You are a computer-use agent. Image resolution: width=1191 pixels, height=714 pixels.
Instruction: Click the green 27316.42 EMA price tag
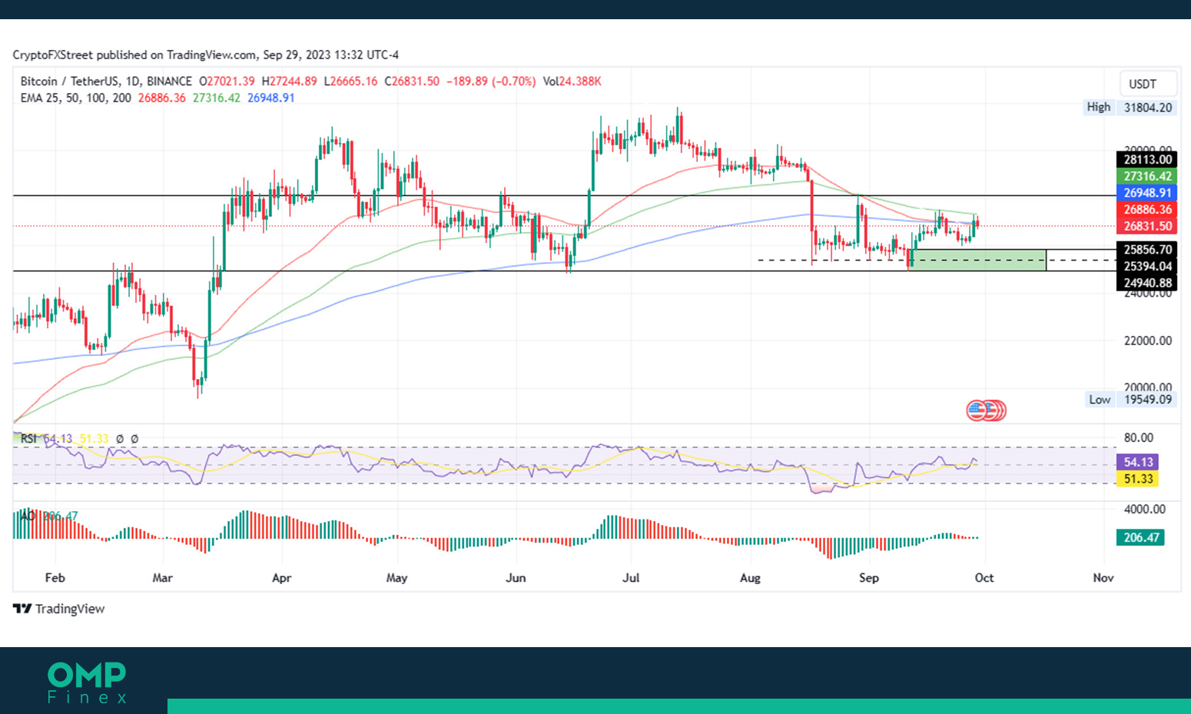[1146, 176]
